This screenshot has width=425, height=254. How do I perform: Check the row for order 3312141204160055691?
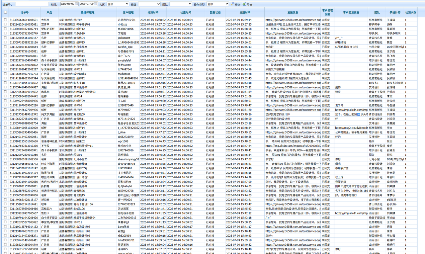[x=5, y=25]
